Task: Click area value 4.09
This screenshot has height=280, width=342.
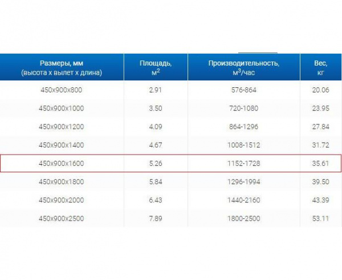Action: point(156,127)
